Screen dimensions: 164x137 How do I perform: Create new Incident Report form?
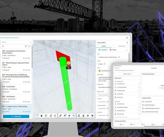tap(153, 102)
